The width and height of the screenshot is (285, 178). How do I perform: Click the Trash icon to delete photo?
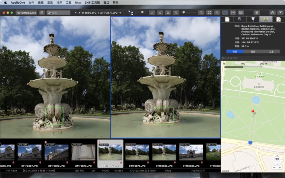(256, 13)
